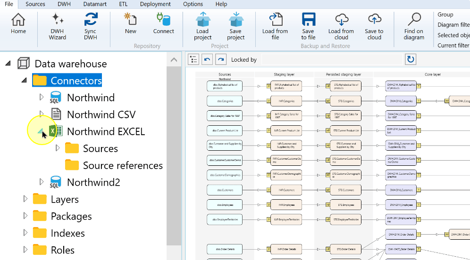Screen dimensions: 470x260
Task: Select the Roles tree item
Action: [x=63, y=250]
